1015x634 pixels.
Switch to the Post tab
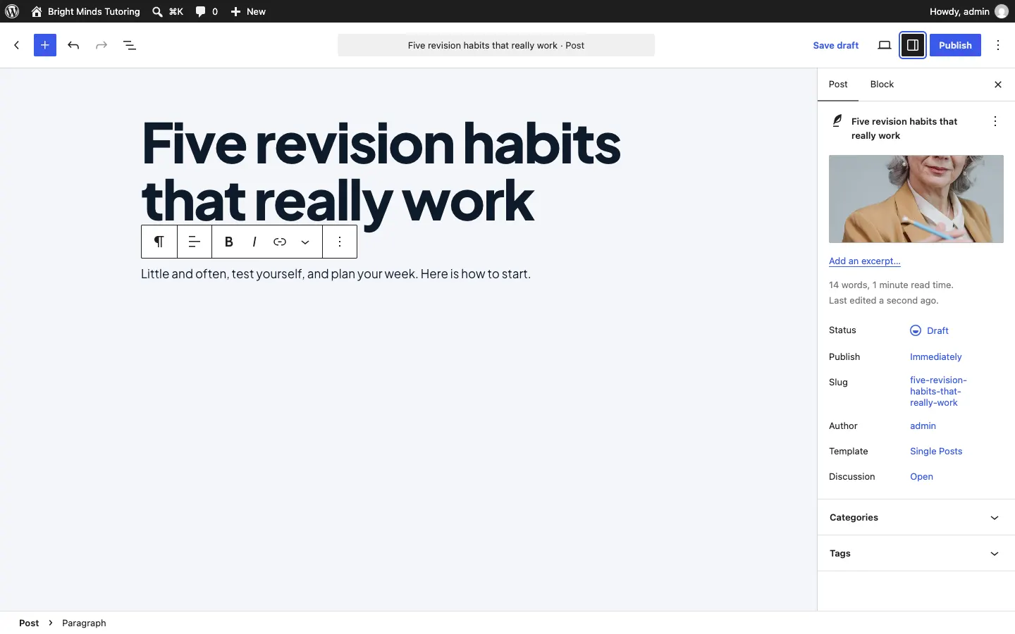pos(838,85)
